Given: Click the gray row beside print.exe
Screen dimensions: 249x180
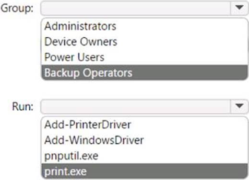Looking at the screenshot, I should tap(167, 171).
